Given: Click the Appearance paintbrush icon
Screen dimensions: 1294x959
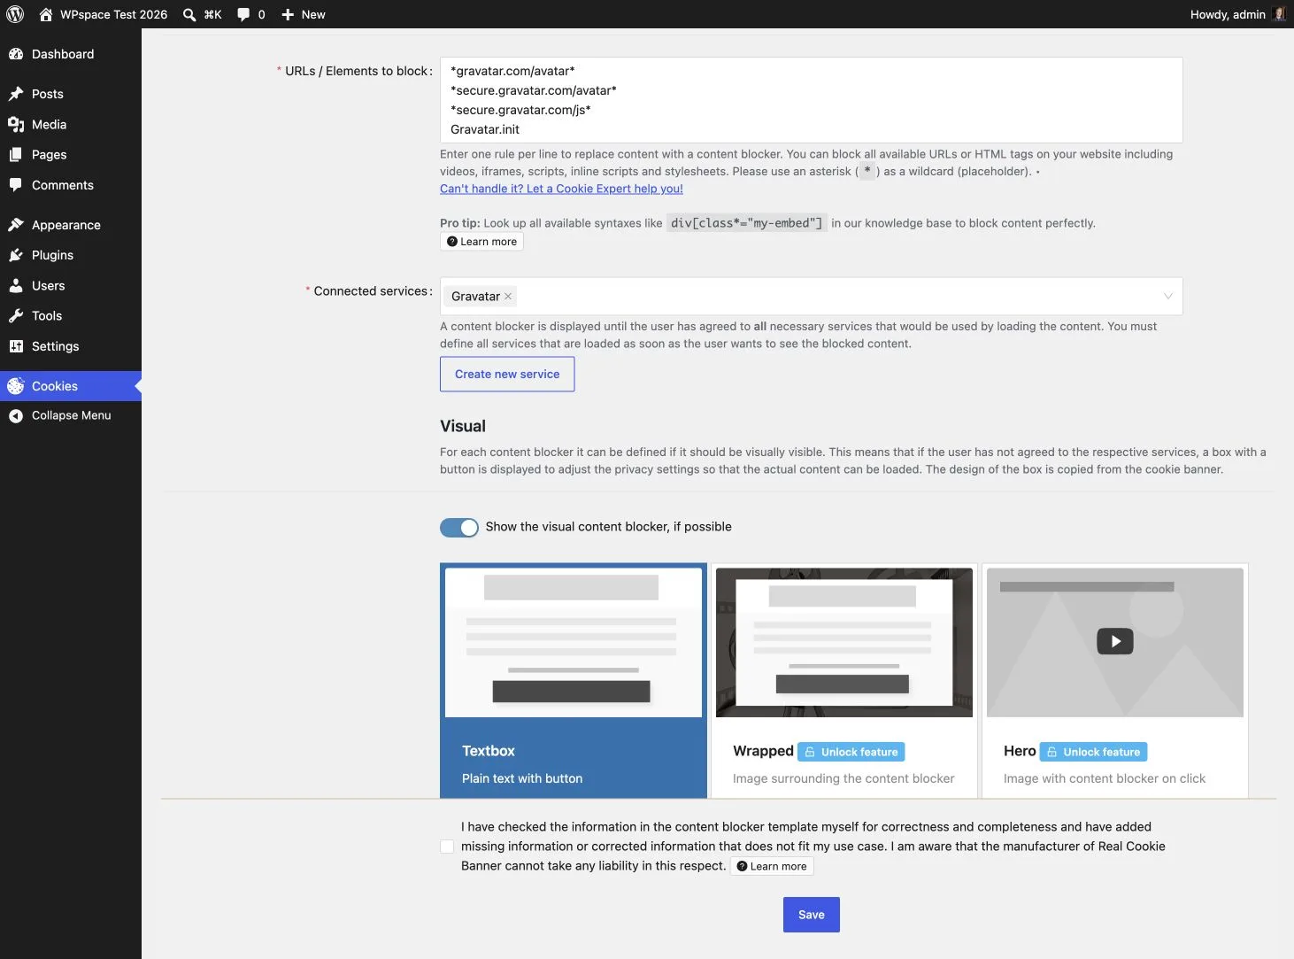Looking at the screenshot, I should coord(15,225).
